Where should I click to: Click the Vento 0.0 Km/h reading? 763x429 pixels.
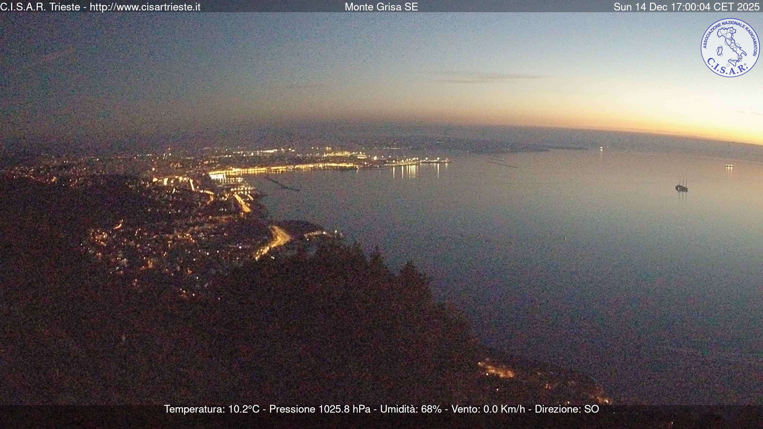coord(488,409)
